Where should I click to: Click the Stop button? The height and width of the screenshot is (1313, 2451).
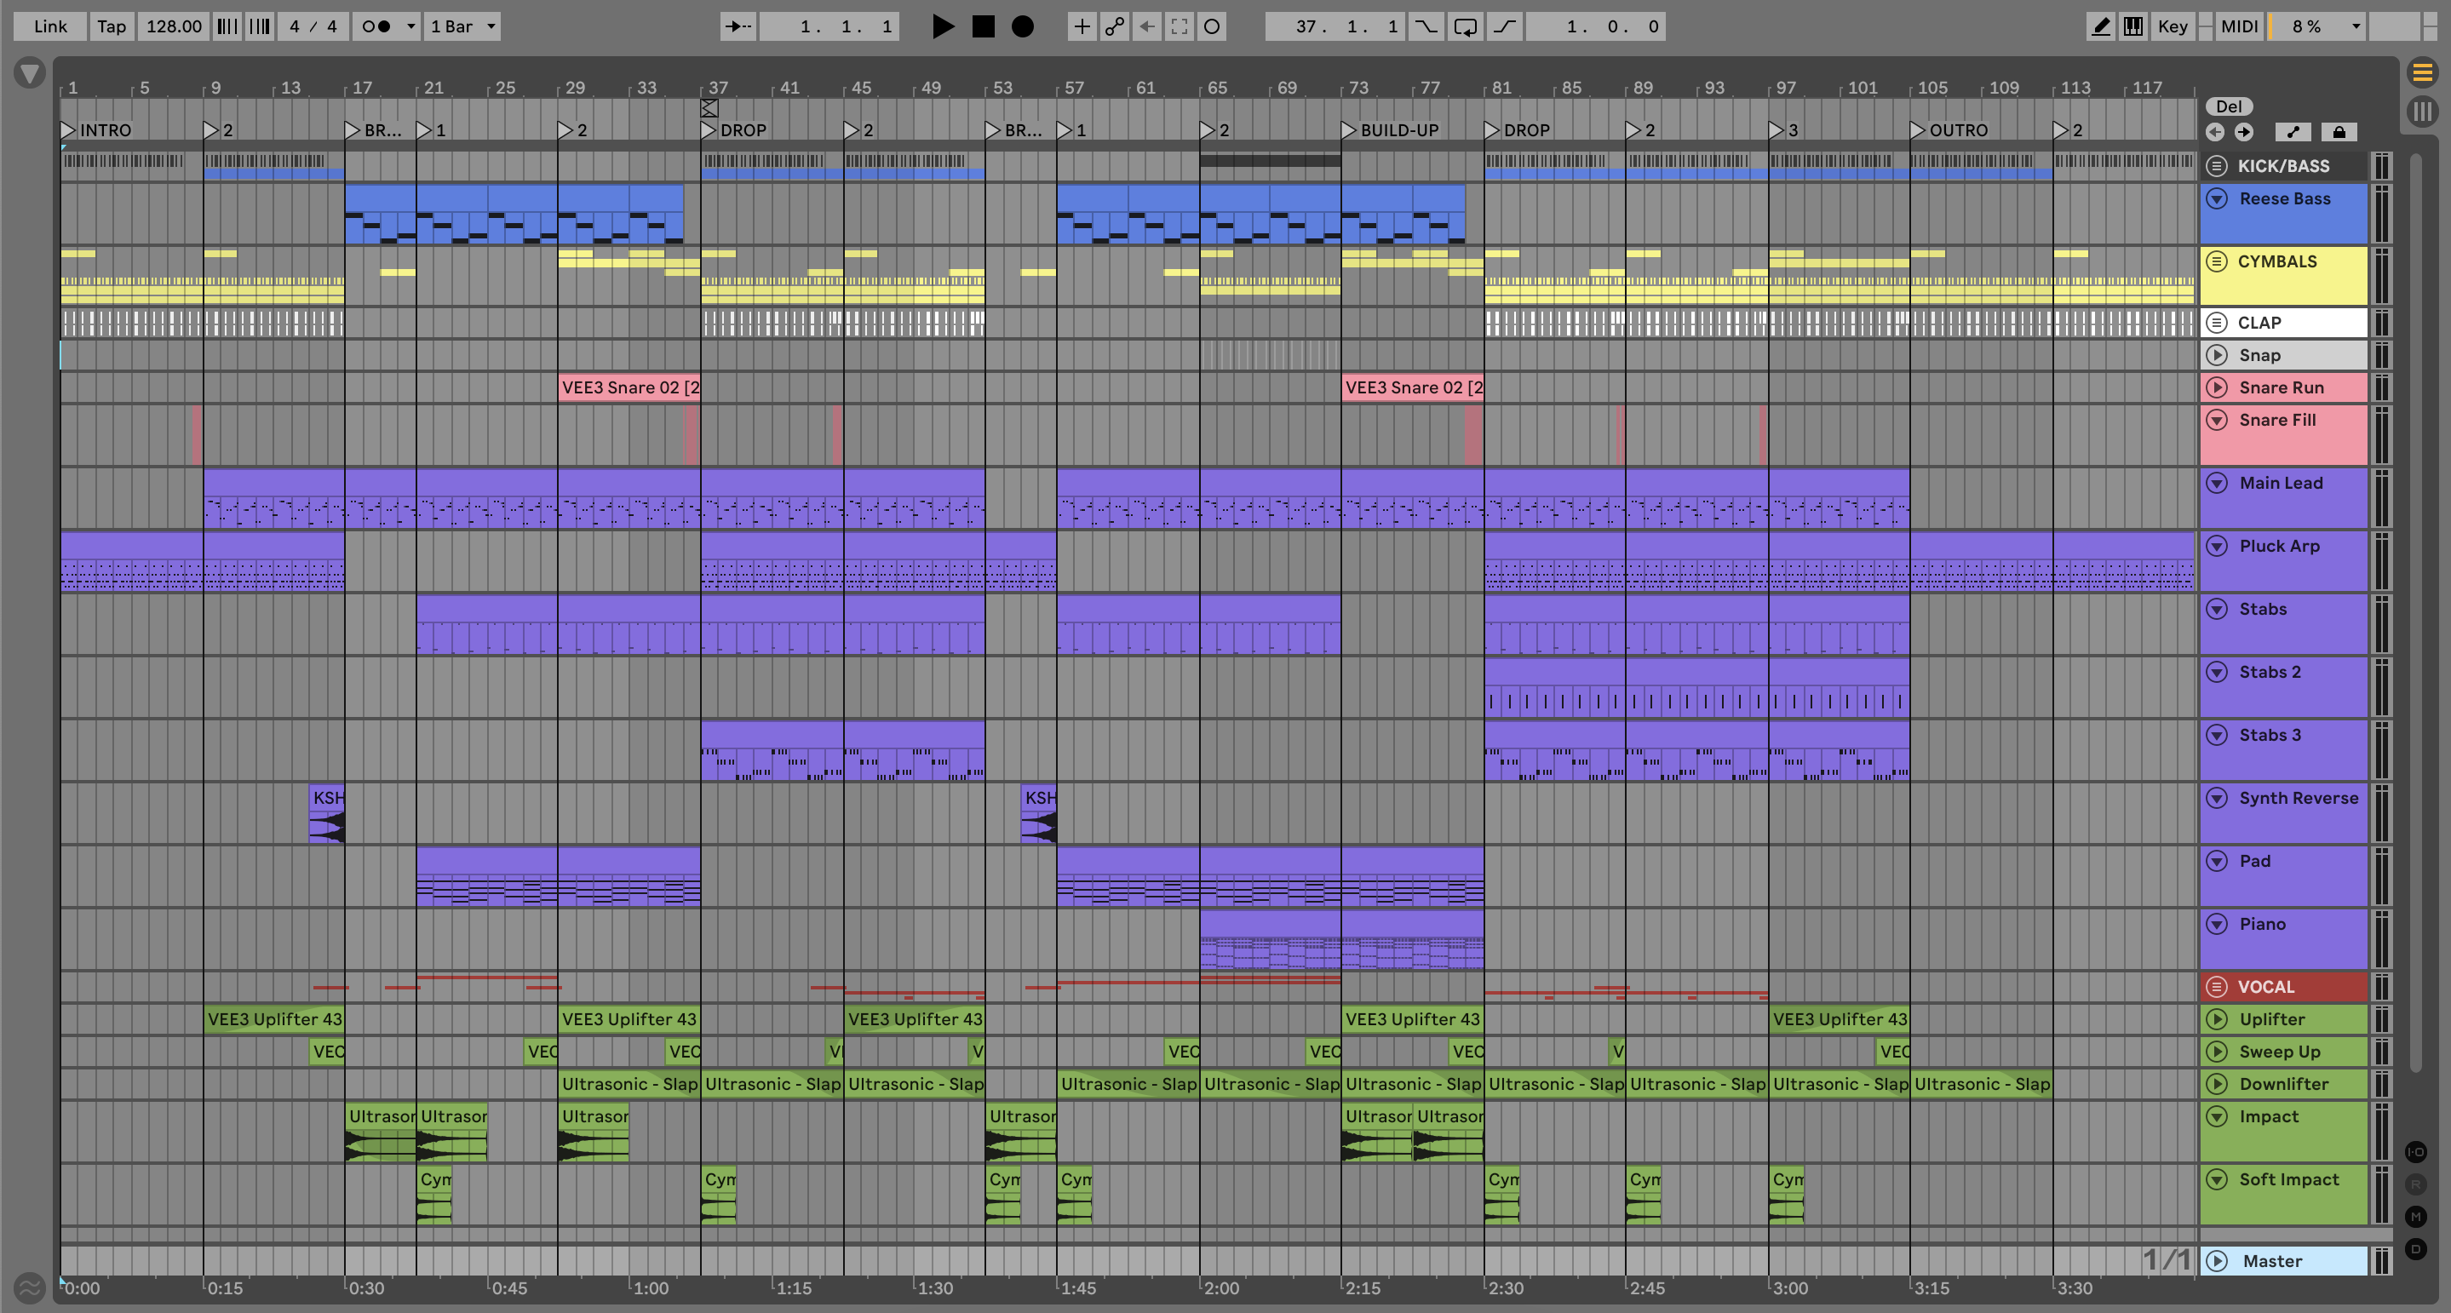(983, 26)
